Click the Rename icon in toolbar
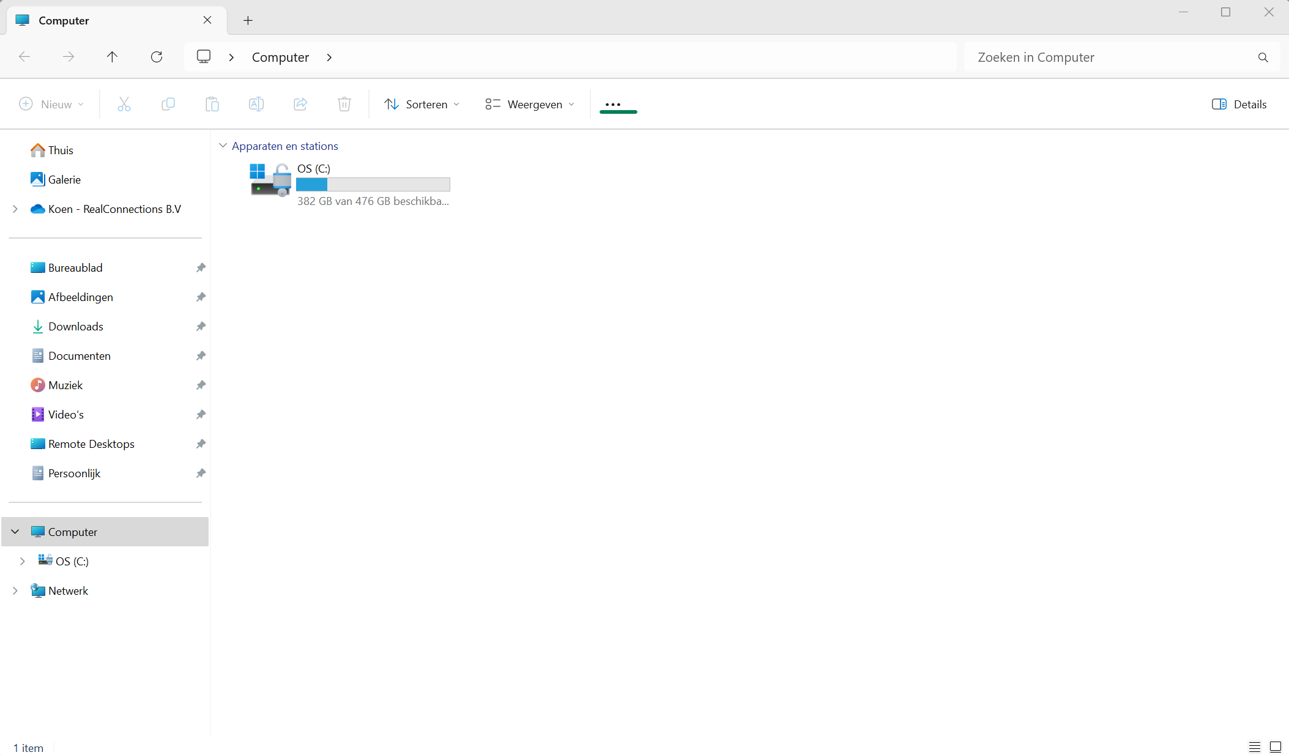This screenshot has height=755, width=1289. click(x=256, y=105)
